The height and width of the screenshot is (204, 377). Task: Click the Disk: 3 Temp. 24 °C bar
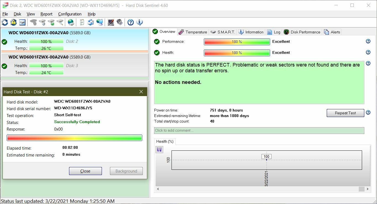click(46, 73)
